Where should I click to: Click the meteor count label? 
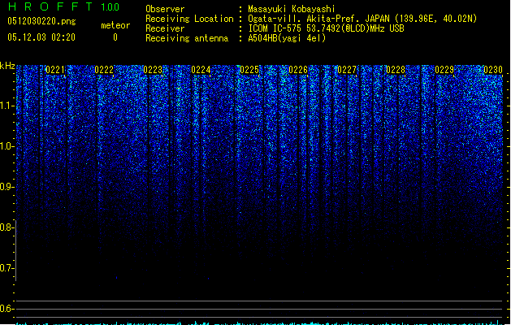(115, 25)
